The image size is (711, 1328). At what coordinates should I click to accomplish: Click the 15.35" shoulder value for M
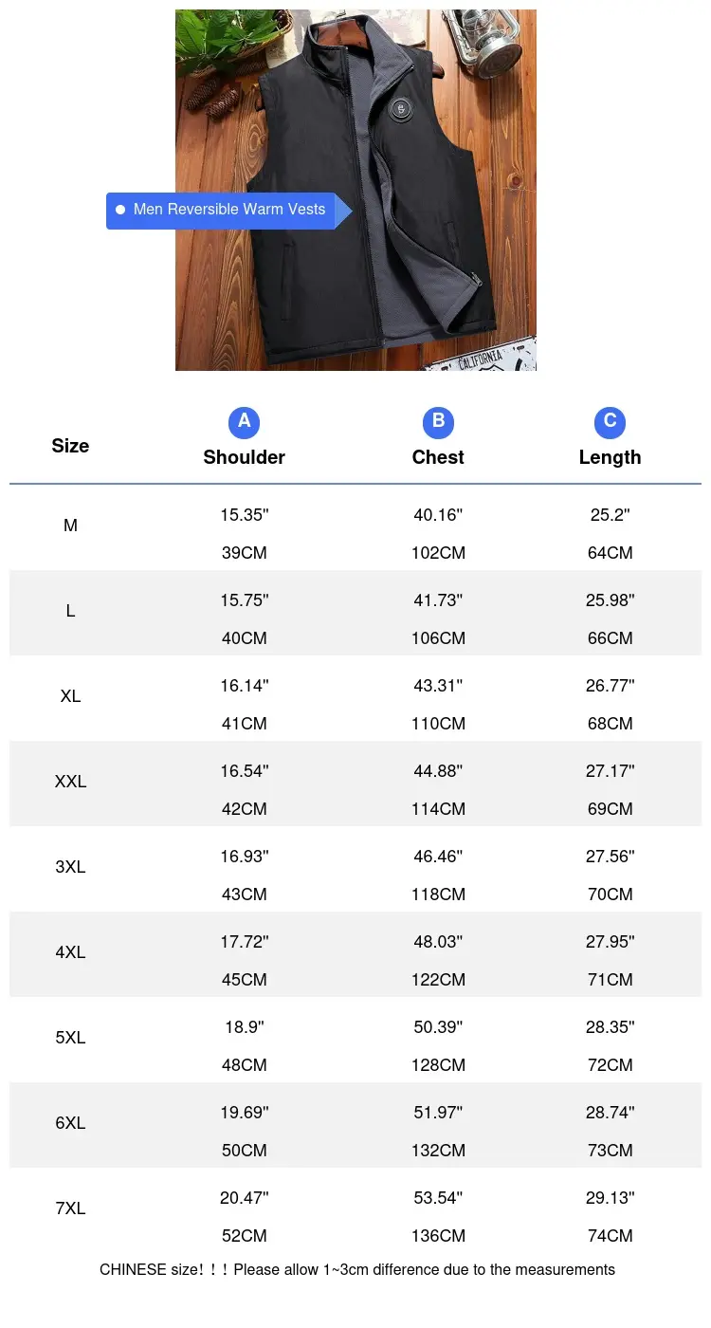245,515
